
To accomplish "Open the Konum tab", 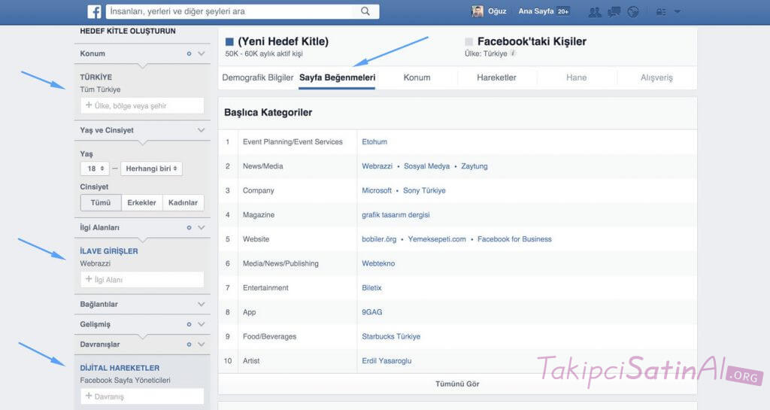I will [x=417, y=77].
